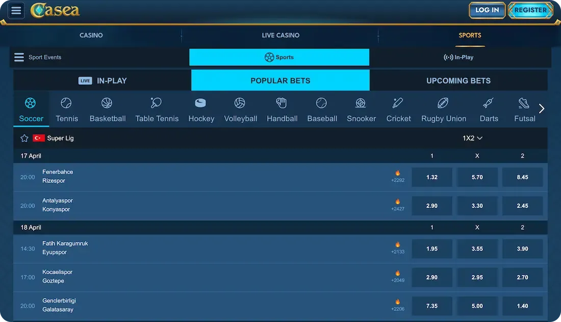Favorite Super Lig with the star icon

tap(24, 138)
